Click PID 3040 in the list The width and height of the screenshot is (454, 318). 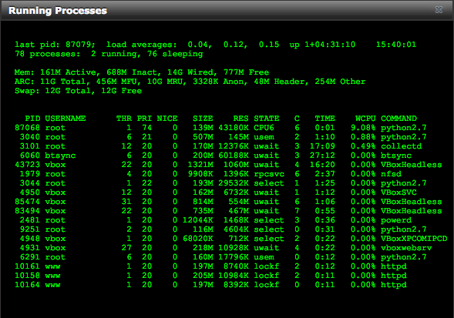pyautogui.click(x=30, y=137)
